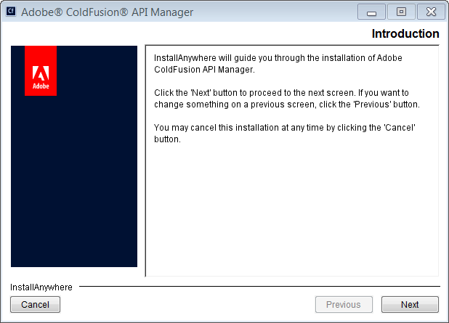Screen dimensions: 449x323
Task: Maximize the installer window
Action: (400, 12)
